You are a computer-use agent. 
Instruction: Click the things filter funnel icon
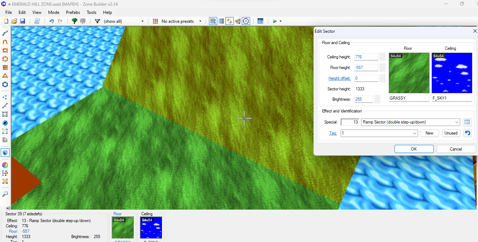(97, 21)
